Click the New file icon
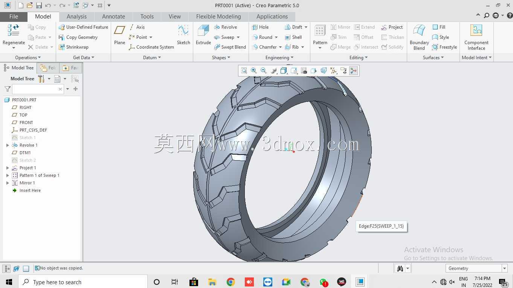 (21, 5)
